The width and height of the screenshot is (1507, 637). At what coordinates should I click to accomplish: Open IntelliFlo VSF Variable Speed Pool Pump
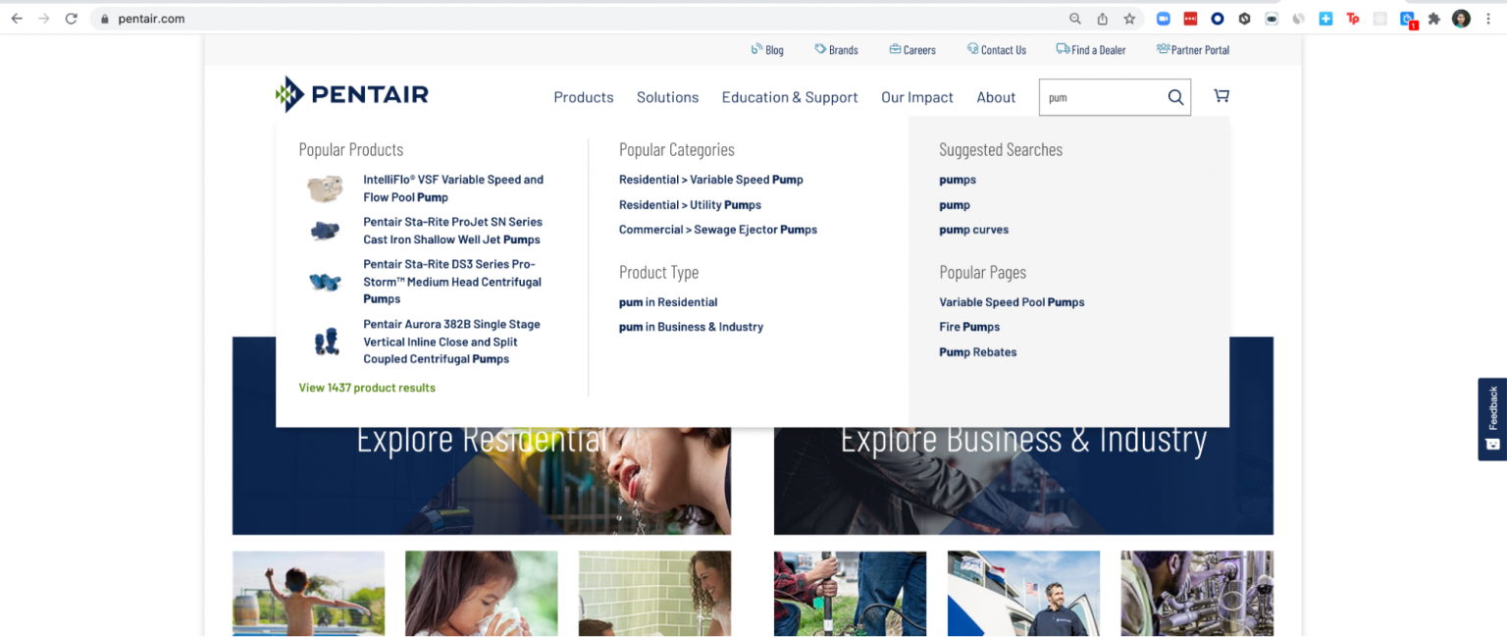(453, 188)
